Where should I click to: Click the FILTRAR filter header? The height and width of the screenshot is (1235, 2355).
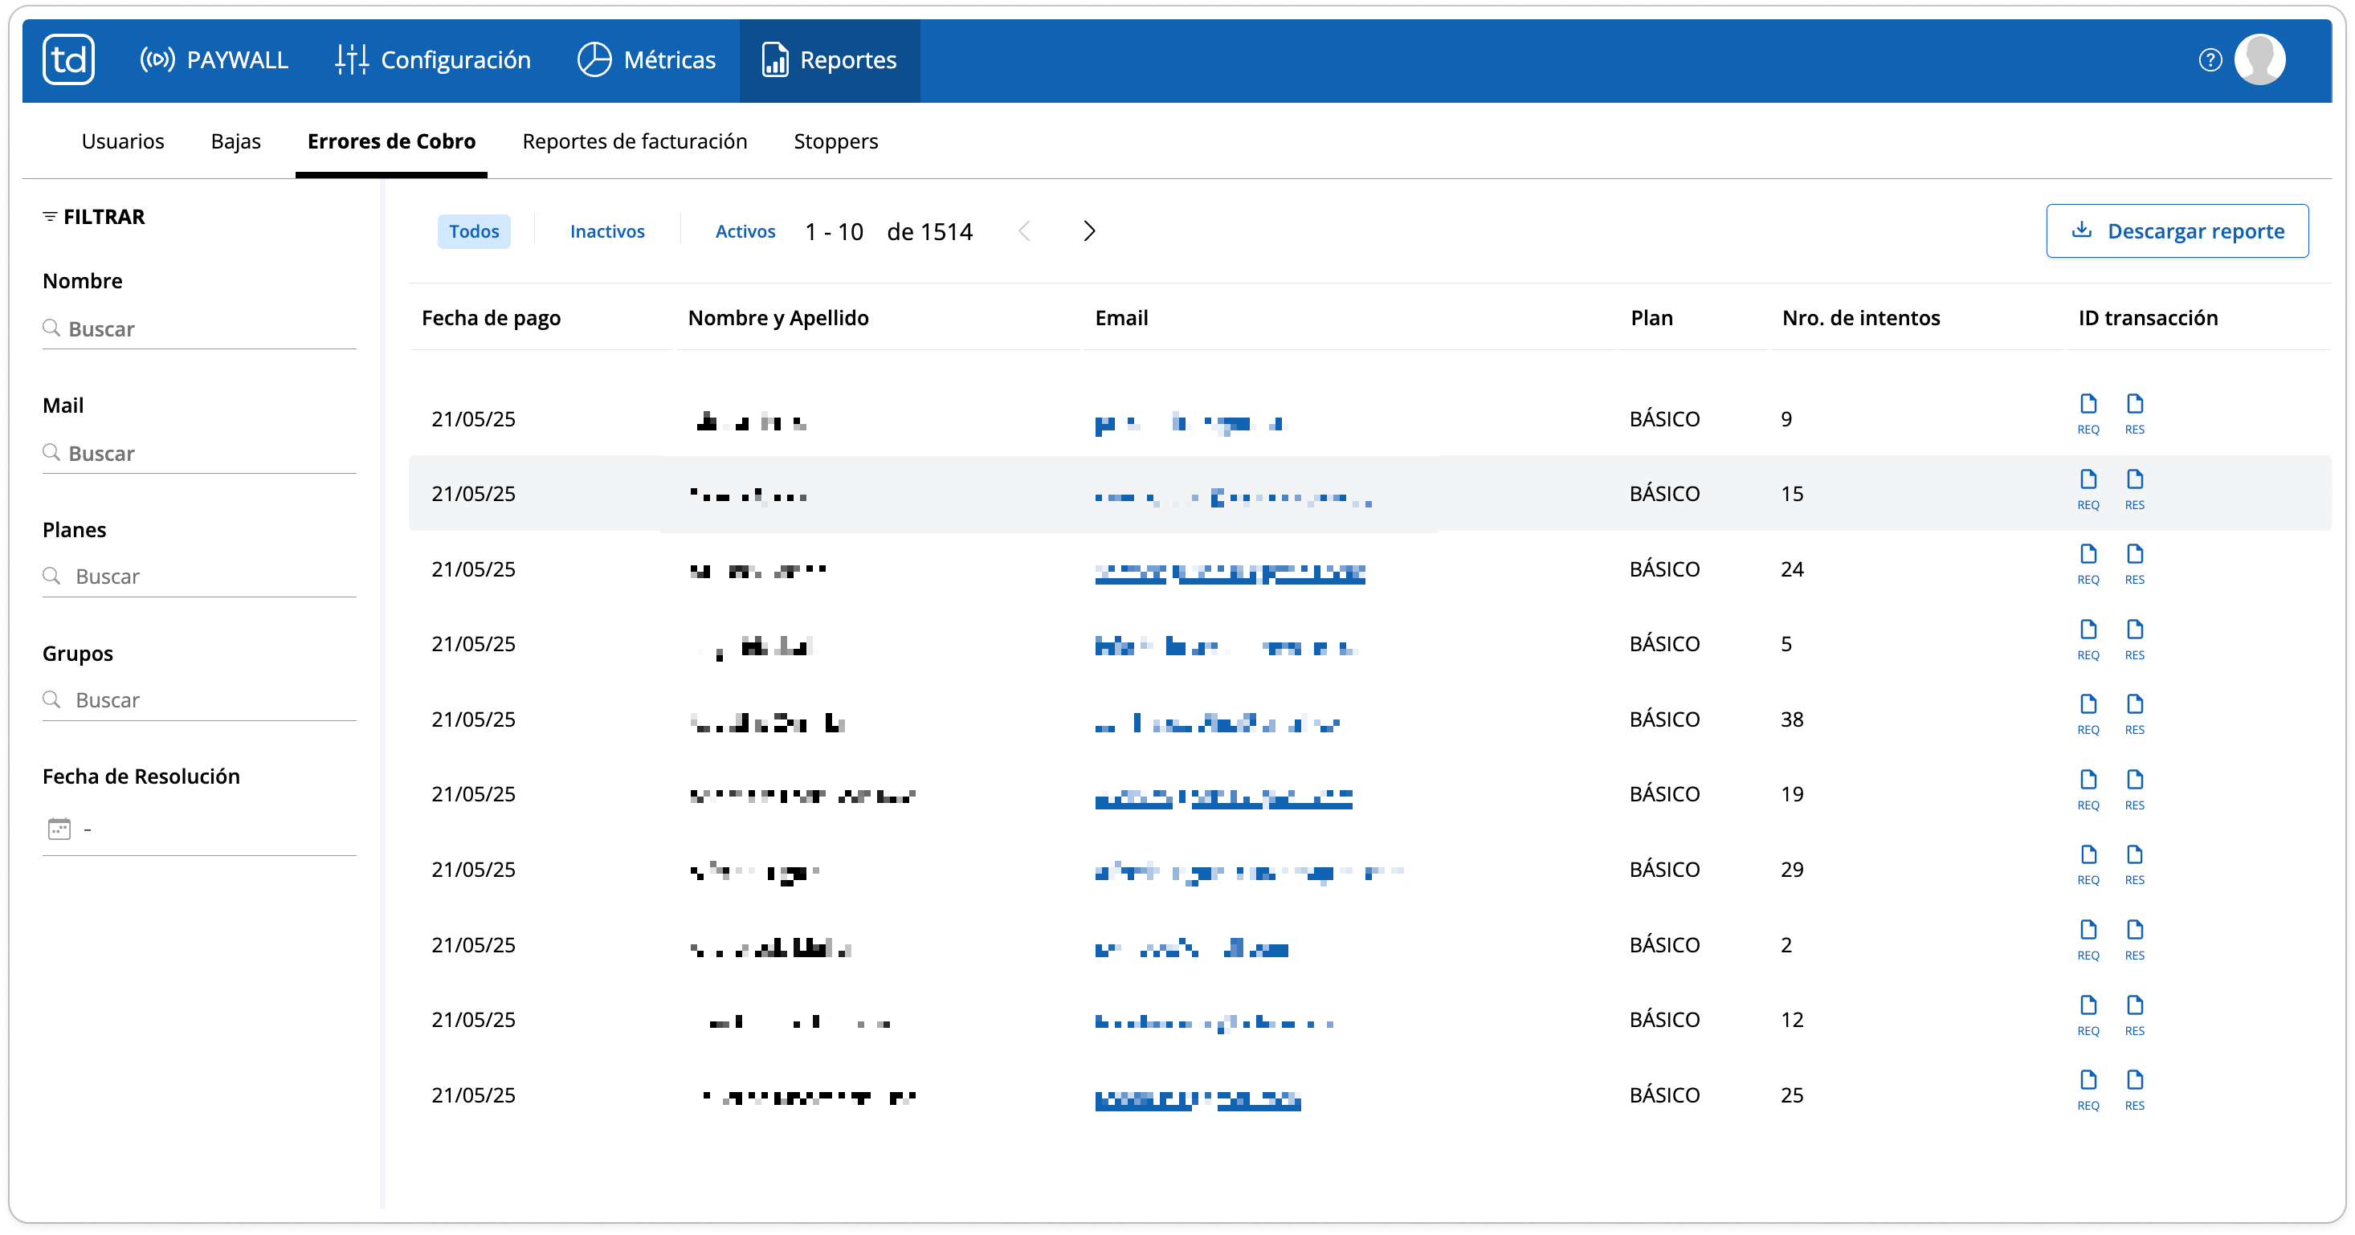point(93,217)
